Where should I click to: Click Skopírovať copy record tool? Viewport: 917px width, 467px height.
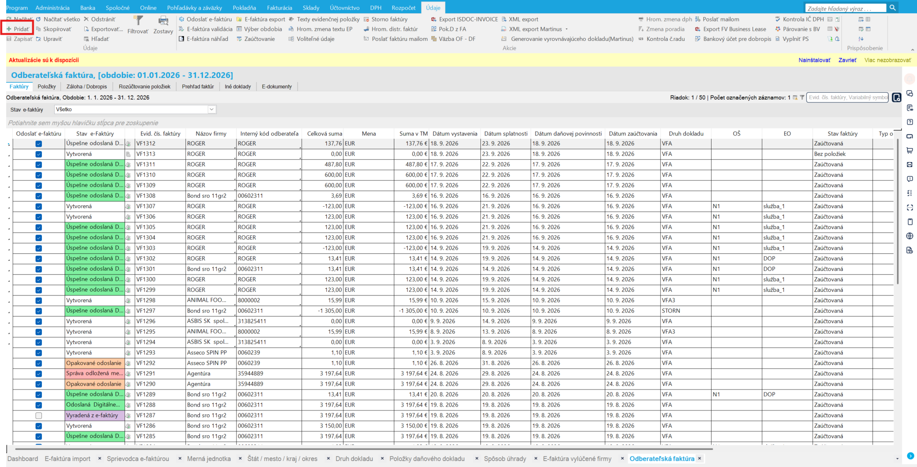pos(53,29)
